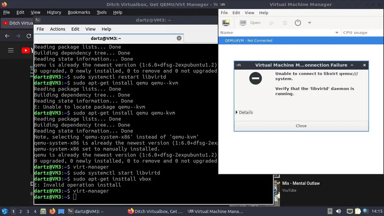Screen dimensions: 384x216
Task: Click the show desktop taskbar icon
Action: pyautogui.click(x=61, y=211)
